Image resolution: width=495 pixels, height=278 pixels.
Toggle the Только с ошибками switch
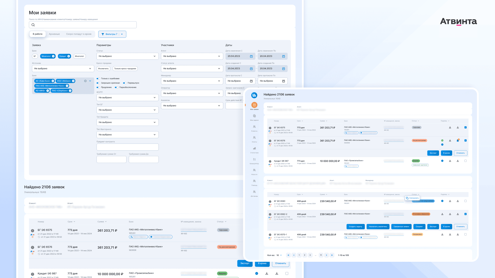[98, 79]
